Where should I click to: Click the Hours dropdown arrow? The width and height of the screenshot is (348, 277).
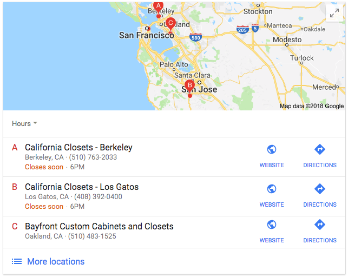tap(35, 123)
